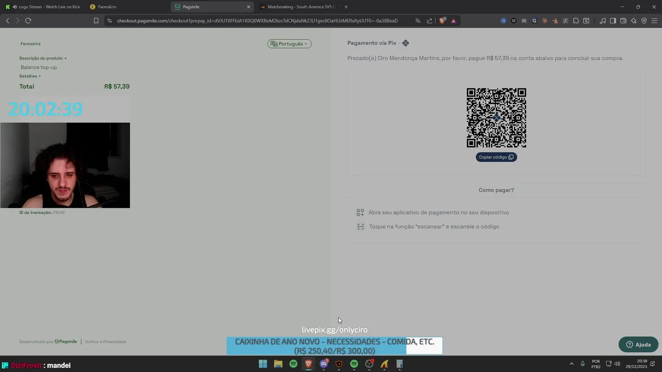Screen dimensions: 662x372
Task: Bookmark this page
Action: pos(96,21)
